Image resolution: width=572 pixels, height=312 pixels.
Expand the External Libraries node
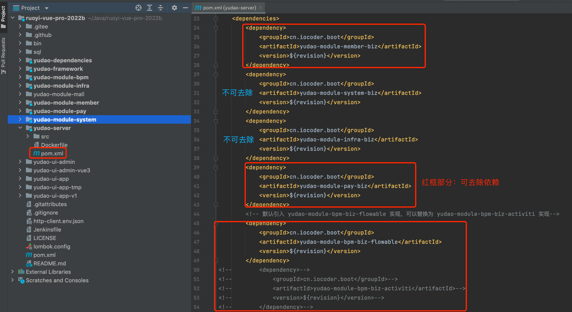click(12, 272)
